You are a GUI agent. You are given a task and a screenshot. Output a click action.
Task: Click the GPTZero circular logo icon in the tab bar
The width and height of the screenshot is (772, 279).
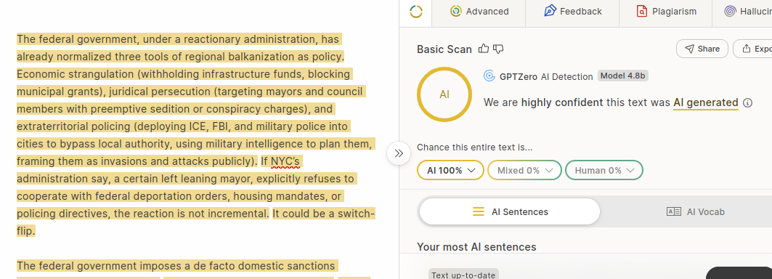pos(416,12)
